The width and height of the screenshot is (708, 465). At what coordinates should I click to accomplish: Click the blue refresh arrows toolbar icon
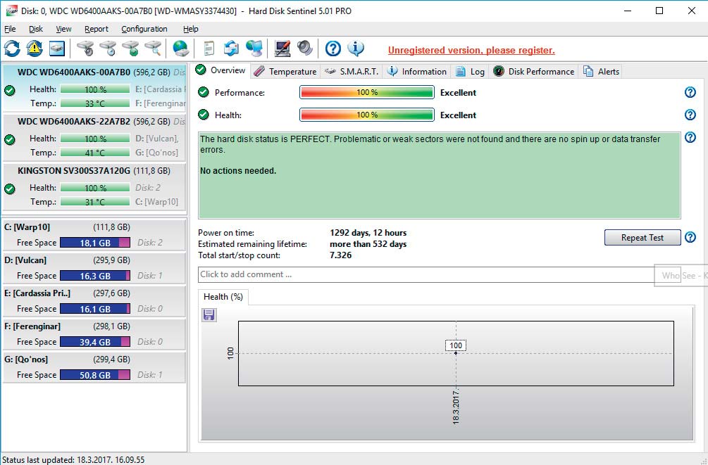12,49
